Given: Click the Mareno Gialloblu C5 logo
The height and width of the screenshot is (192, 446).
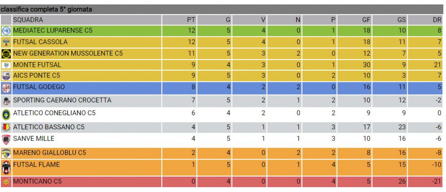Looking at the screenshot, I should pyautogui.click(x=6, y=153).
